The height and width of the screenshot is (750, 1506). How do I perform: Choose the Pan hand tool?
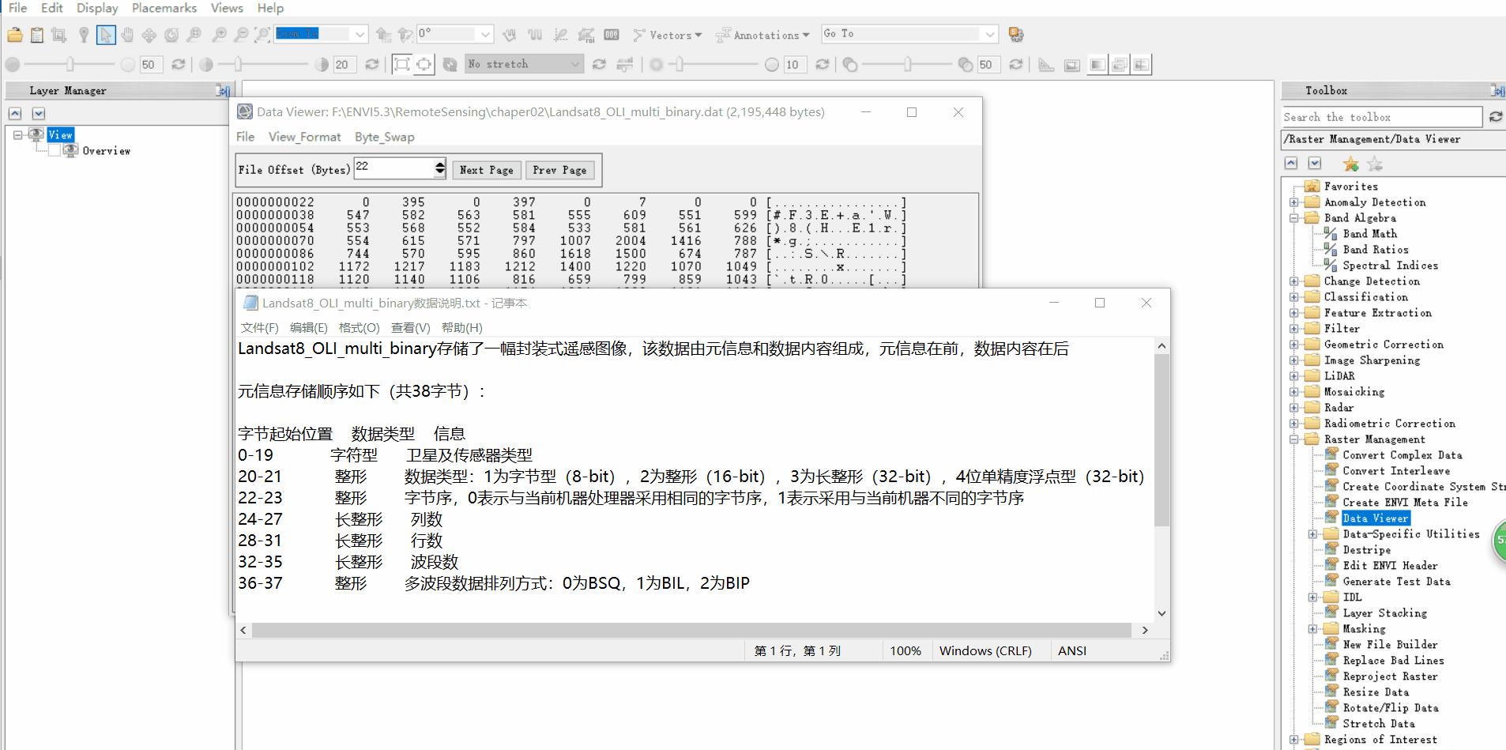(x=127, y=35)
